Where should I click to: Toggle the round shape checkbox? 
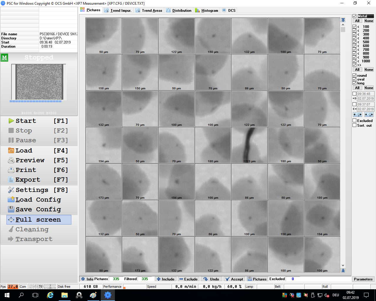[x=355, y=76]
